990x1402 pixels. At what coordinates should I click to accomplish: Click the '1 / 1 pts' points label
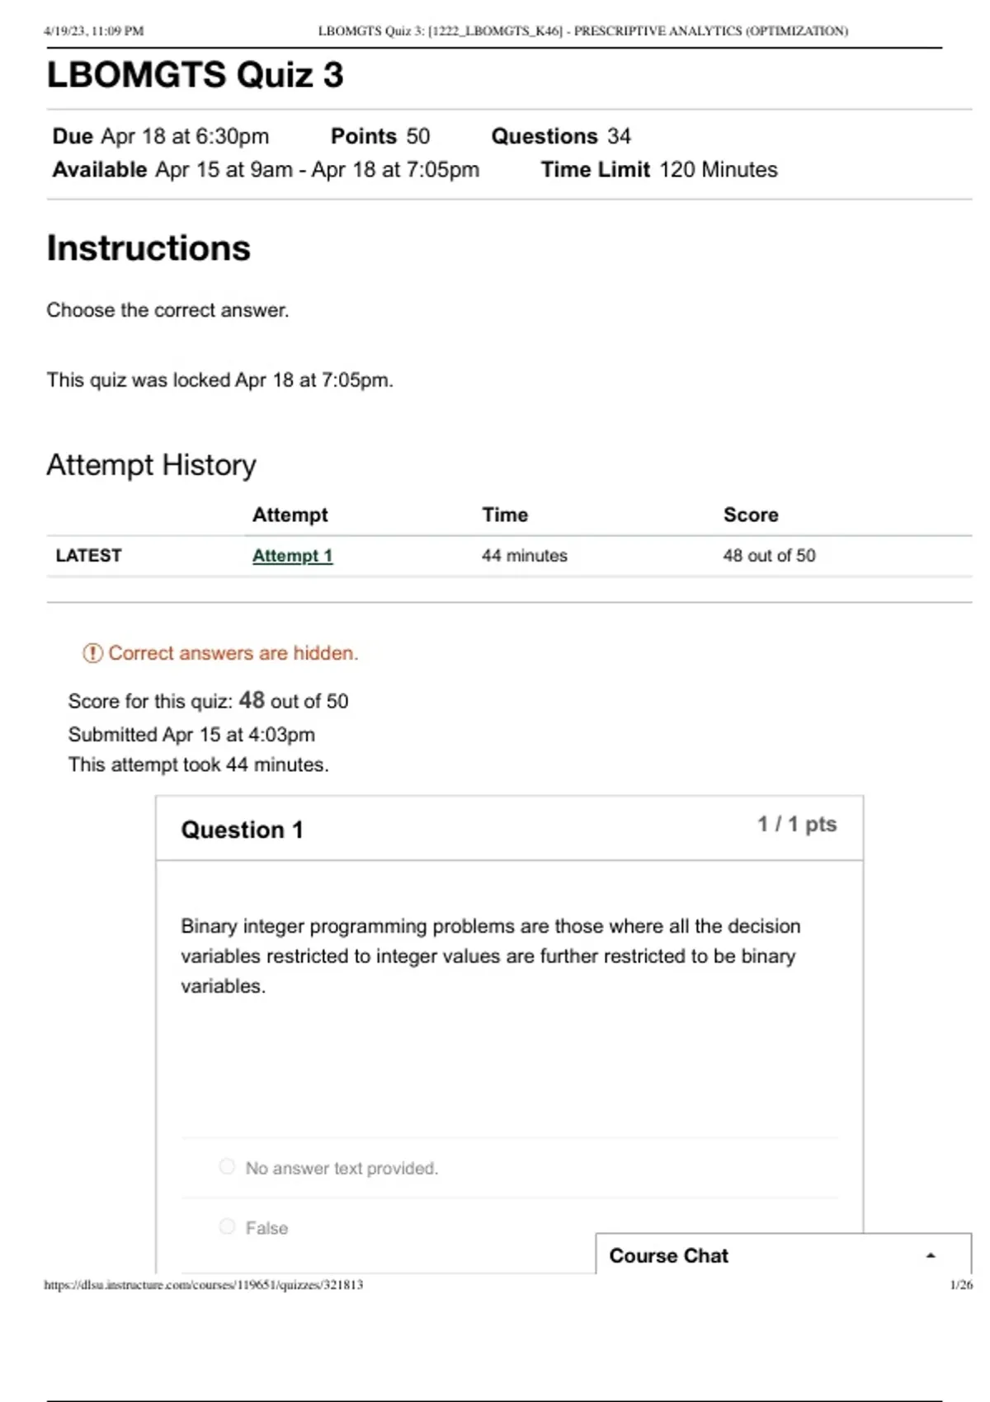(796, 825)
